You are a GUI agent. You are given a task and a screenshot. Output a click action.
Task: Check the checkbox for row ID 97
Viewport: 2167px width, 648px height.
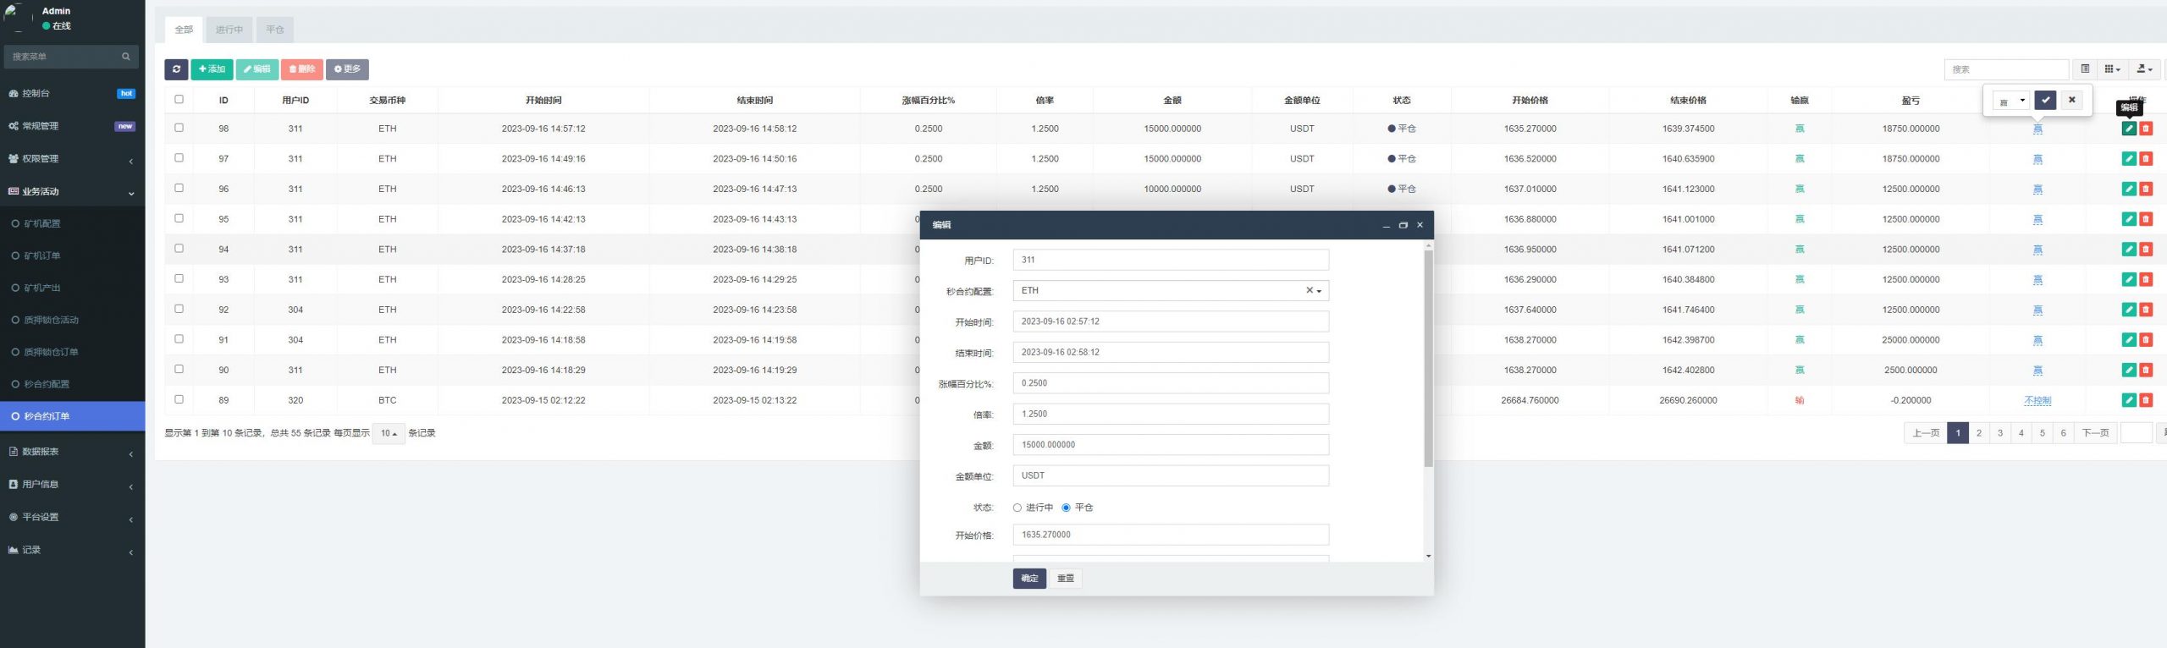coord(179,158)
